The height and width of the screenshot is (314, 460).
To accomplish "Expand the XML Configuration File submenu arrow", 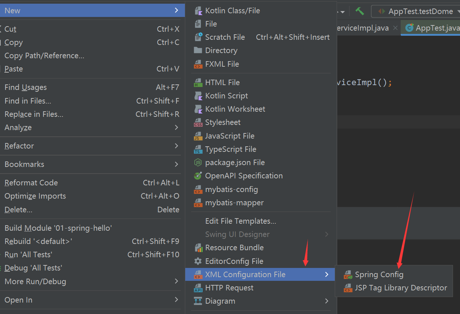I will click(326, 275).
